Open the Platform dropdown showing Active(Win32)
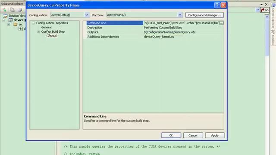The width and height of the screenshot is (276, 155). pyautogui.click(x=180, y=15)
